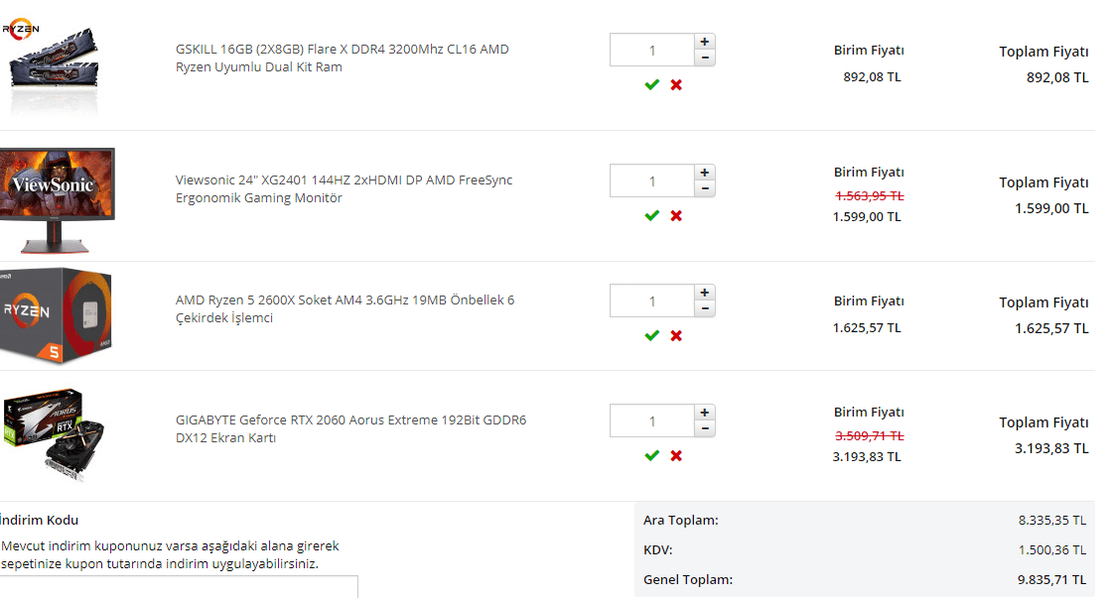The image size is (1111, 598).
Task: Decrease Ryzen 5 2600X quantity
Action: coord(705,308)
